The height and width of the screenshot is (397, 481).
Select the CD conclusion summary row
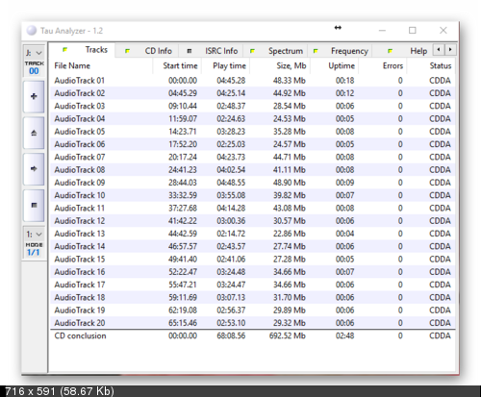pos(253,335)
